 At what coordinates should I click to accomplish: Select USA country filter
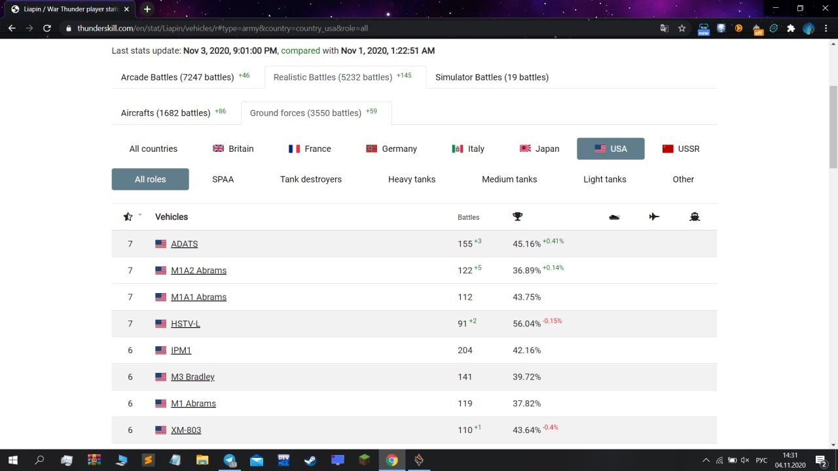click(611, 148)
